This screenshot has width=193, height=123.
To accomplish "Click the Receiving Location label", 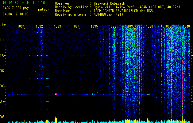I will pyautogui.click(x=71, y=7).
